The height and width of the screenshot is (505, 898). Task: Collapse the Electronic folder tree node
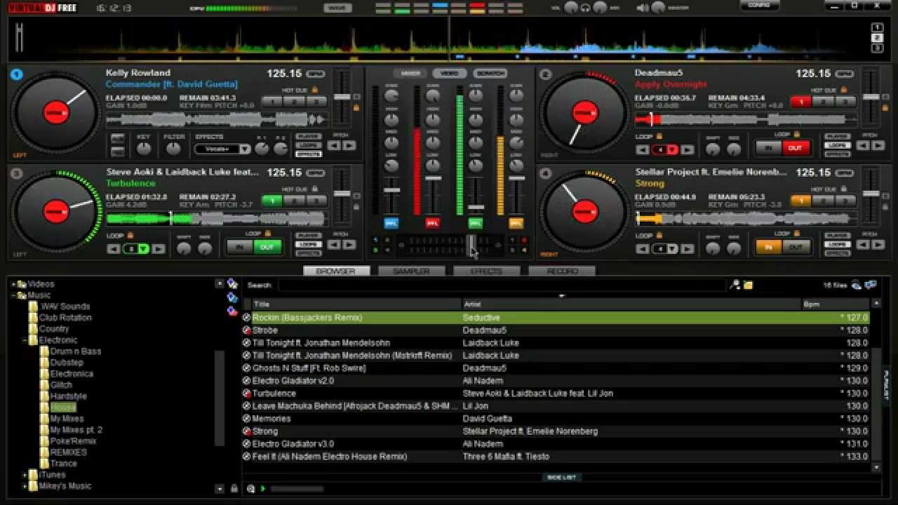pos(25,340)
